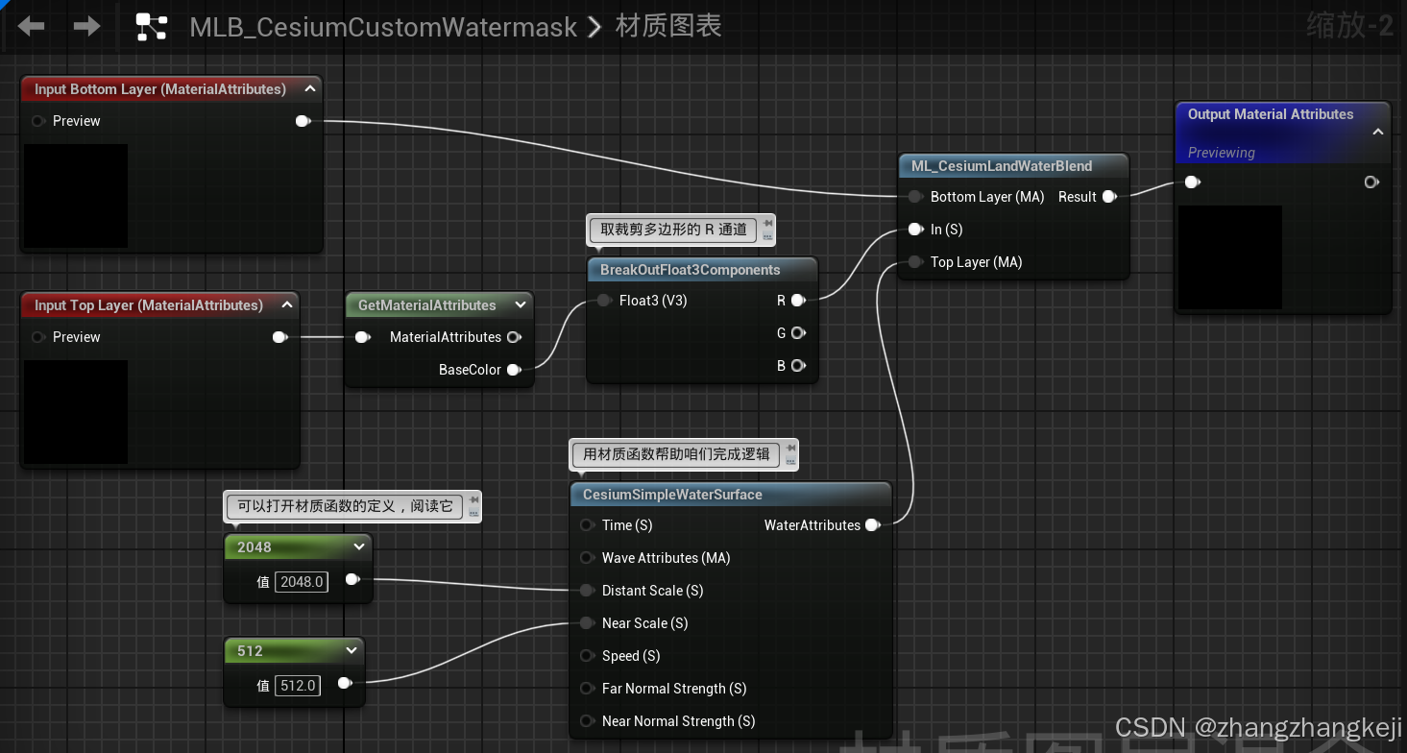Click the 取裁剪多边形的 R 通道 comment bubble
The image size is (1407, 753).
681,230
